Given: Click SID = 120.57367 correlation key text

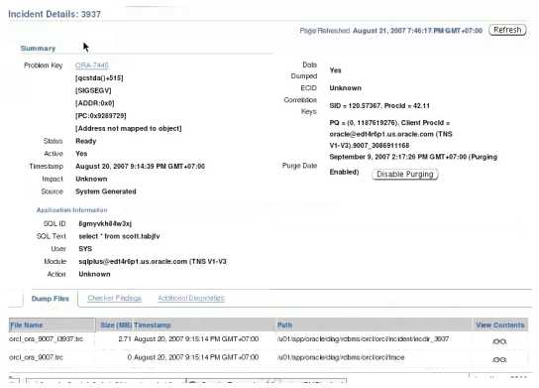Looking at the screenshot, I should [379, 106].
